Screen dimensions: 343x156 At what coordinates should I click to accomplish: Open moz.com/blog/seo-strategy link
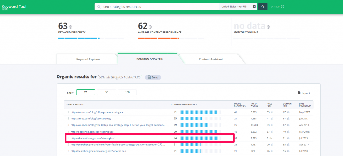pos(91,118)
